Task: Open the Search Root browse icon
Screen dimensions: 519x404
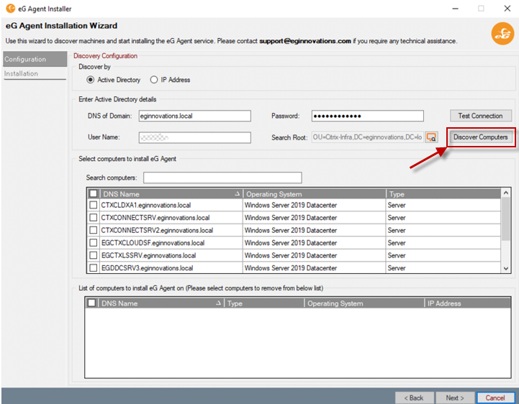Action: (431, 137)
